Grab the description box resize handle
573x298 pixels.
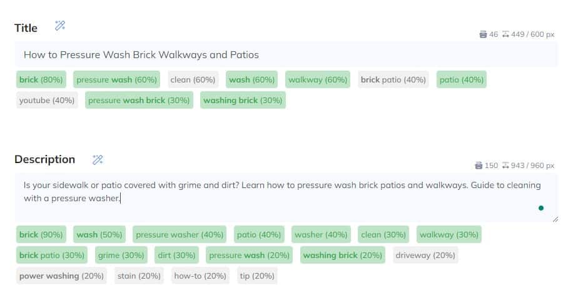[x=555, y=219]
